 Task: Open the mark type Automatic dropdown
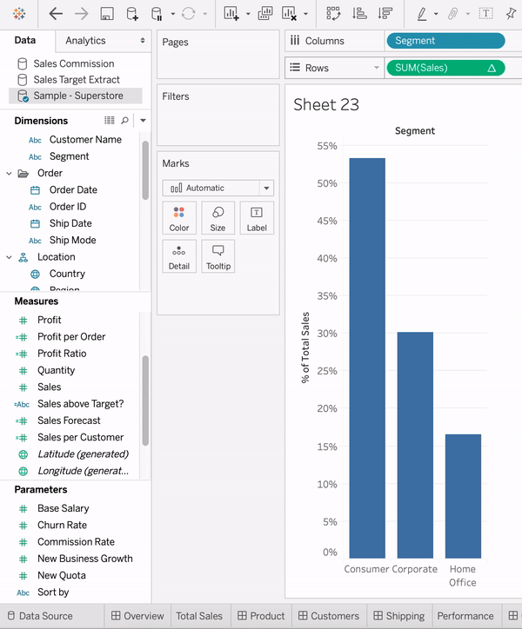[x=218, y=188]
